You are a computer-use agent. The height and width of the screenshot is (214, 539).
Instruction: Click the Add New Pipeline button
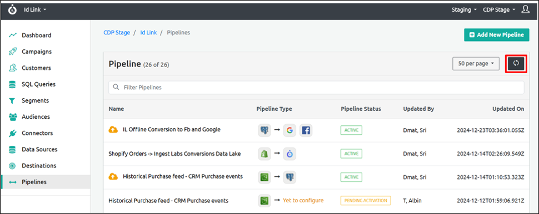click(496, 34)
